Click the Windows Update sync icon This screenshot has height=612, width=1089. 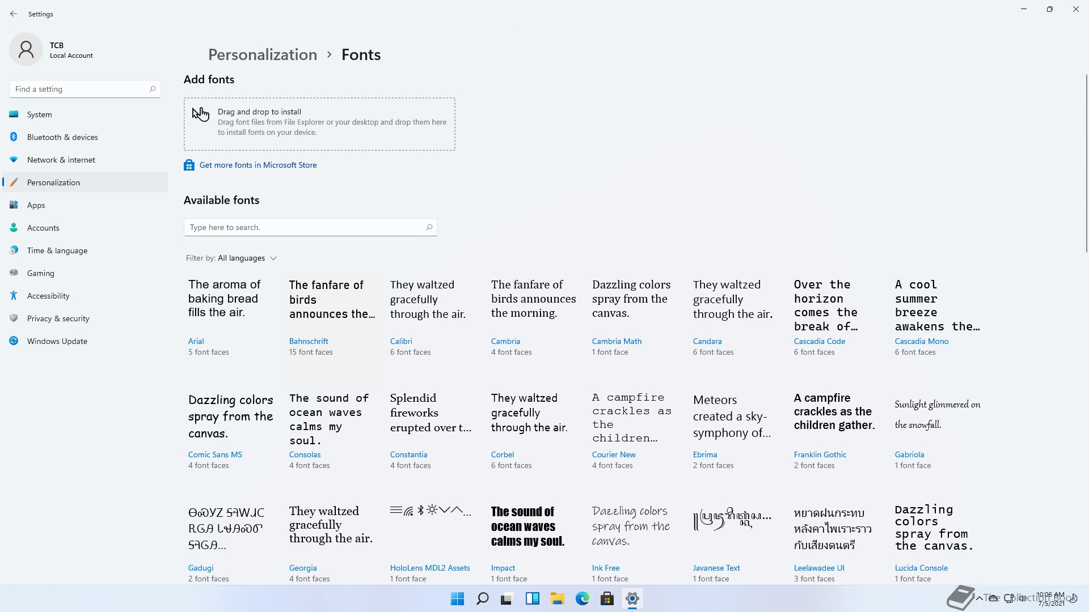tap(14, 341)
